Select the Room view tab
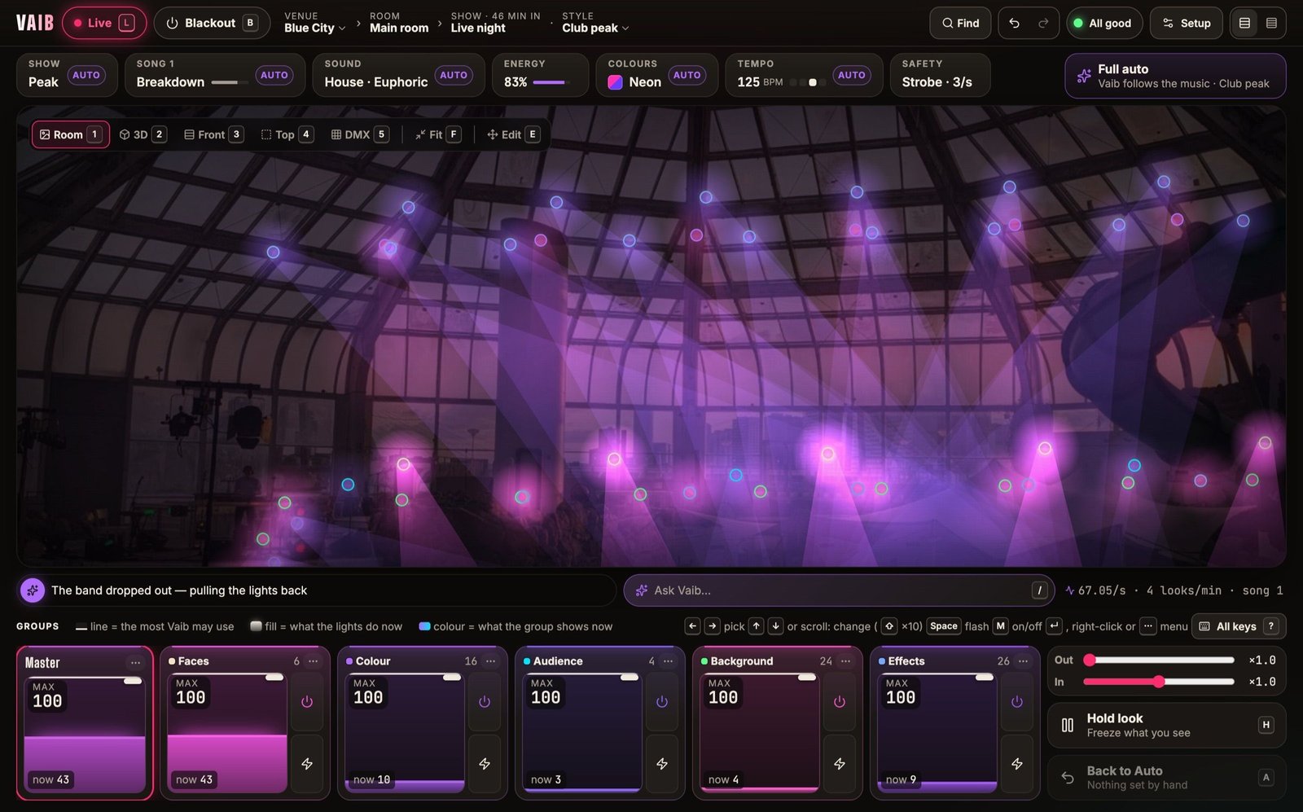Viewport: 1303px width, 812px height. coord(71,134)
